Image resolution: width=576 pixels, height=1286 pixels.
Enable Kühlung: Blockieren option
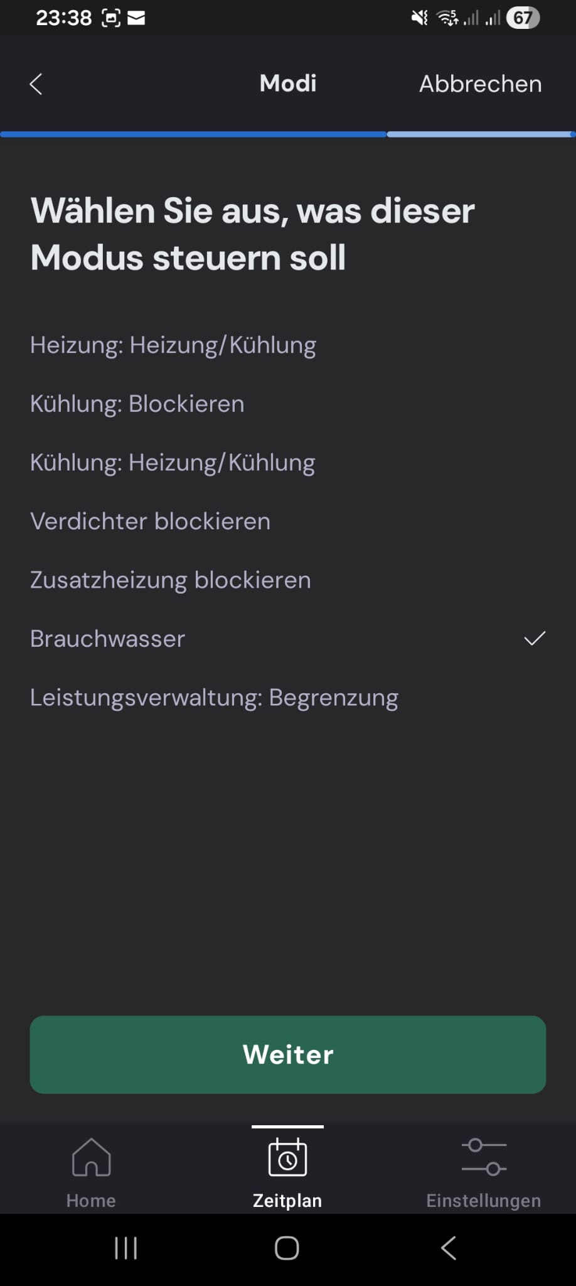coord(137,404)
